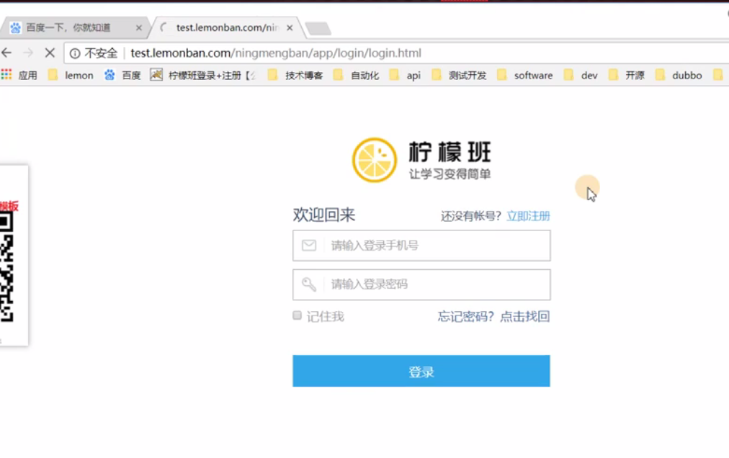Image resolution: width=729 pixels, height=458 pixels.
Task: Open the 技术博客 bookmark folder
Action: tap(295, 75)
